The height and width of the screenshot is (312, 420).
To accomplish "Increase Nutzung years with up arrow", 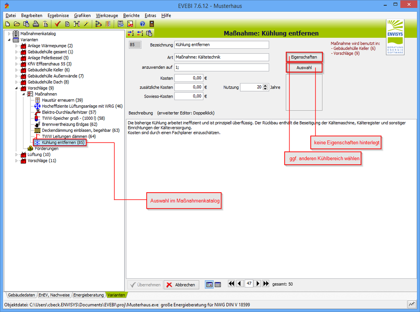I will [x=265, y=85].
